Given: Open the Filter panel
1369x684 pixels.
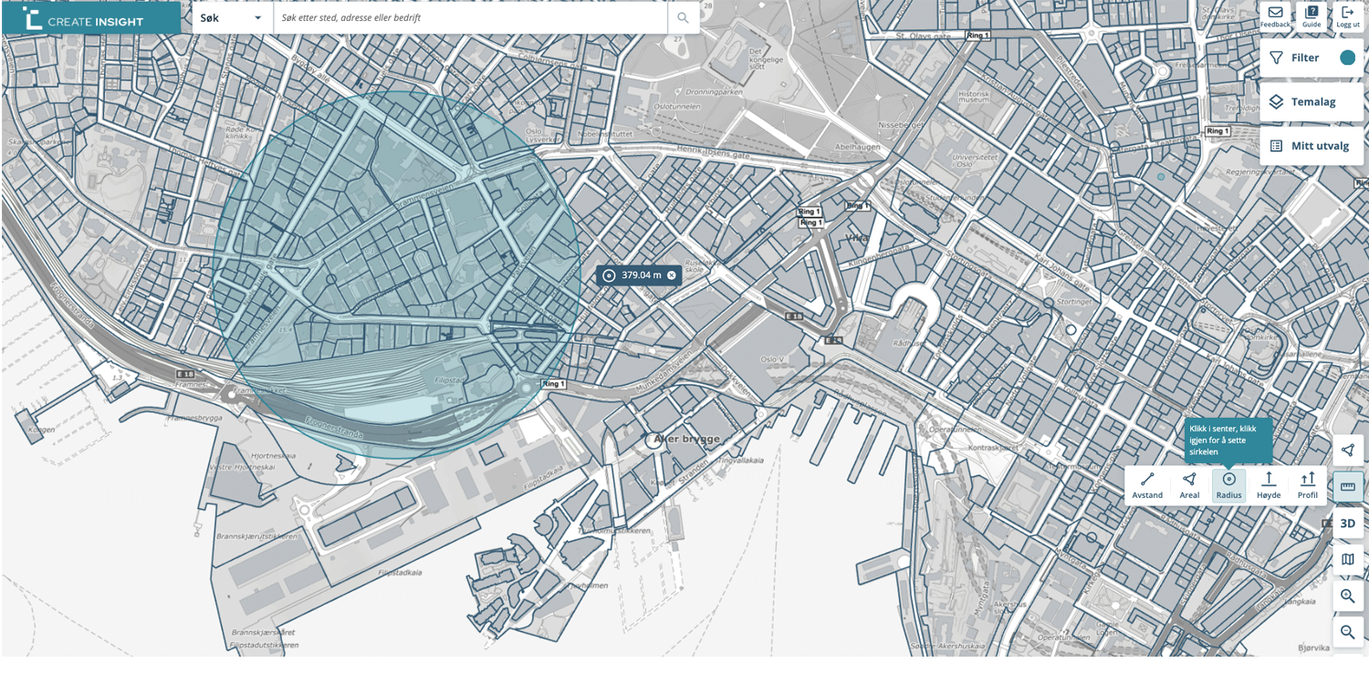Looking at the screenshot, I should [x=1312, y=57].
